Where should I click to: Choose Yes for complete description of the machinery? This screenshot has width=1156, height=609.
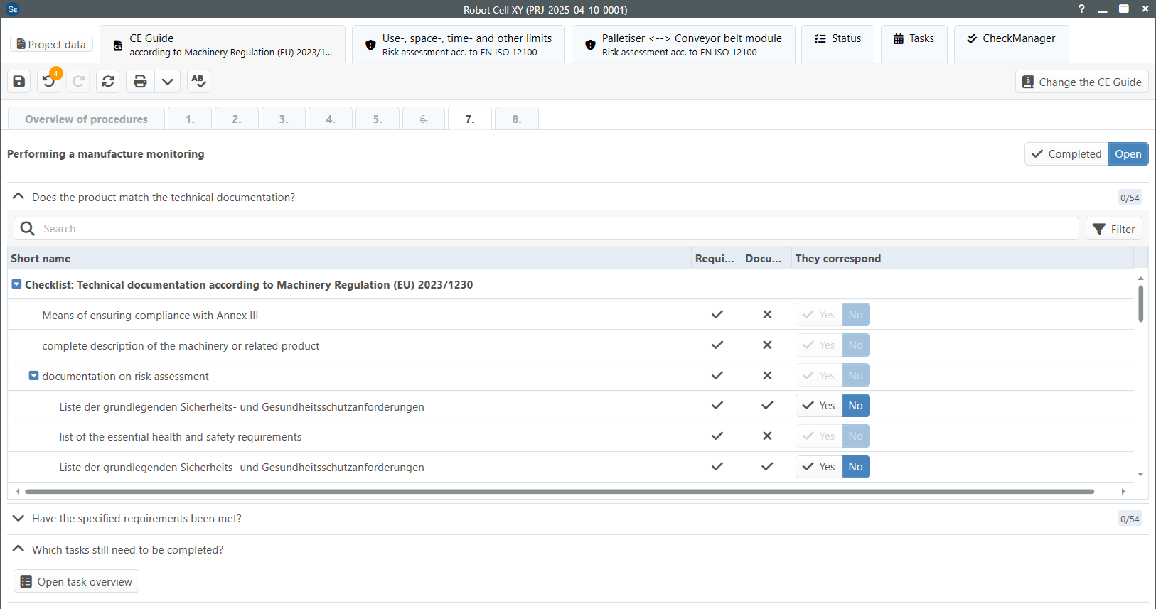[x=819, y=345]
